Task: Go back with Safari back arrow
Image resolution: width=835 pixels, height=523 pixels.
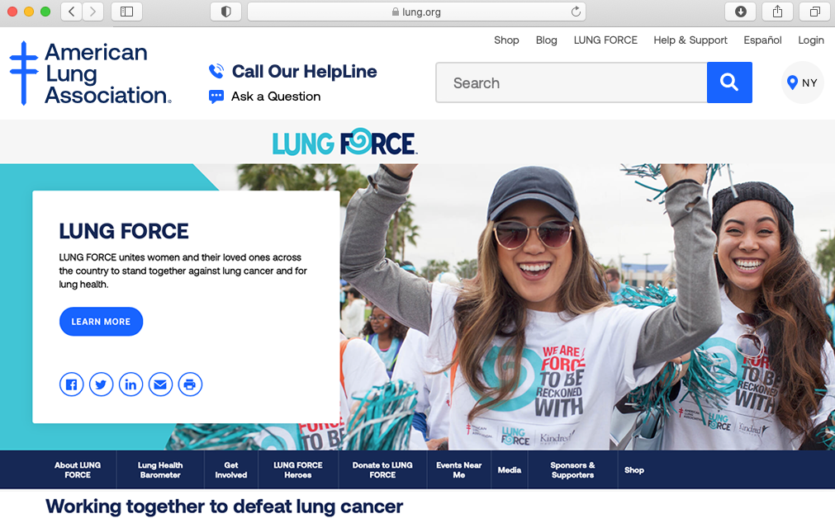Action: [x=72, y=12]
